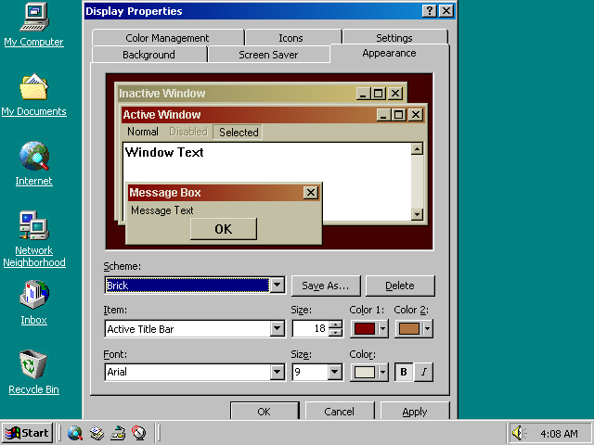Click the Show Desktop Quick Launch icon
Image resolution: width=594 pixels, height=445 pixels.
118,433
